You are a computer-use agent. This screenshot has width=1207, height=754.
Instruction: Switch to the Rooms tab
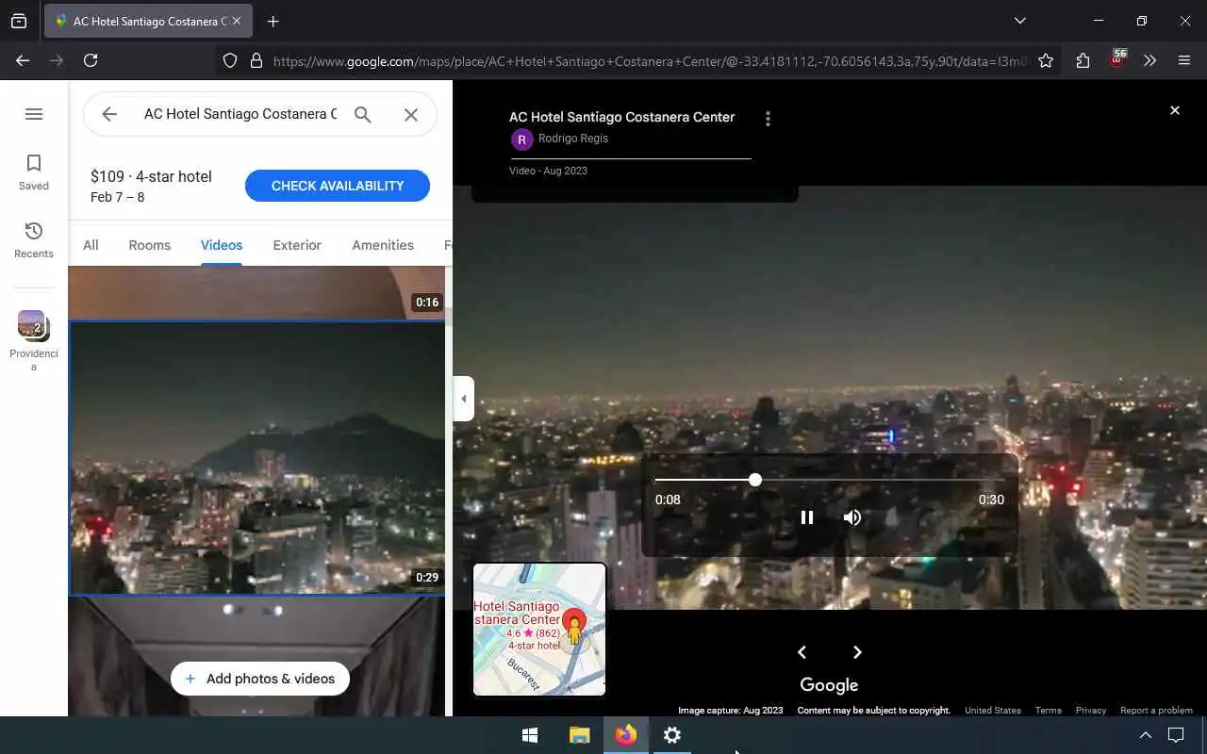coord(150,245)
